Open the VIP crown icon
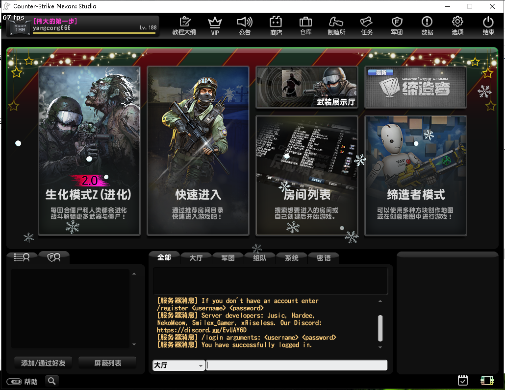This screenshot has height=390, width=505. (215, 26)
